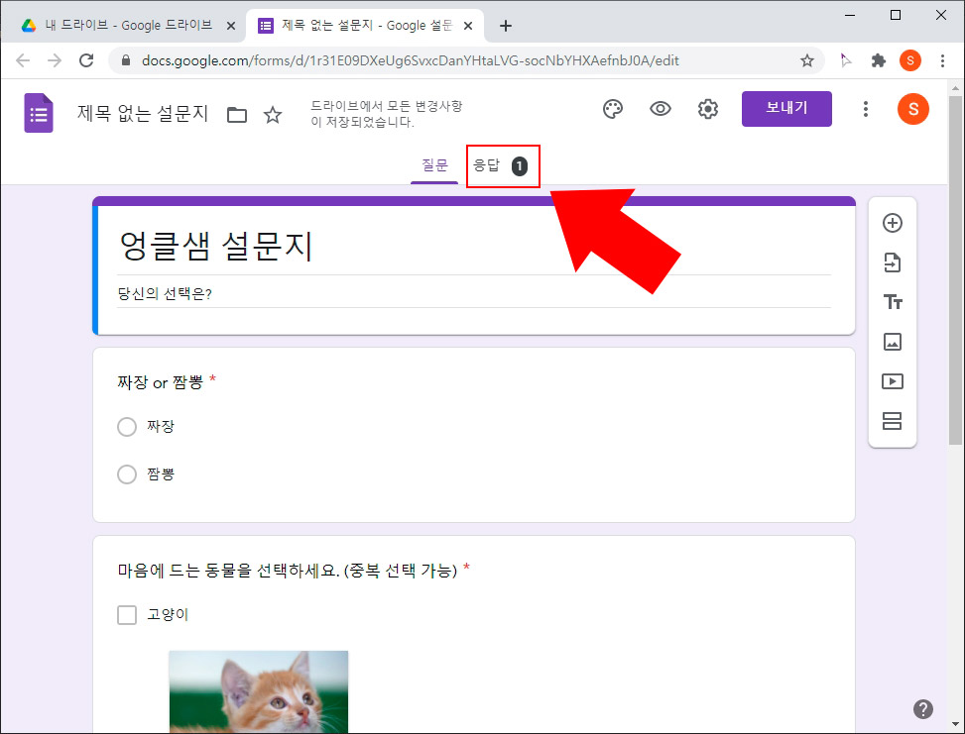The height and width of the screenshot is (734, 965).
Task: Click the Preview eye icon
Action: tap(661, 109)
